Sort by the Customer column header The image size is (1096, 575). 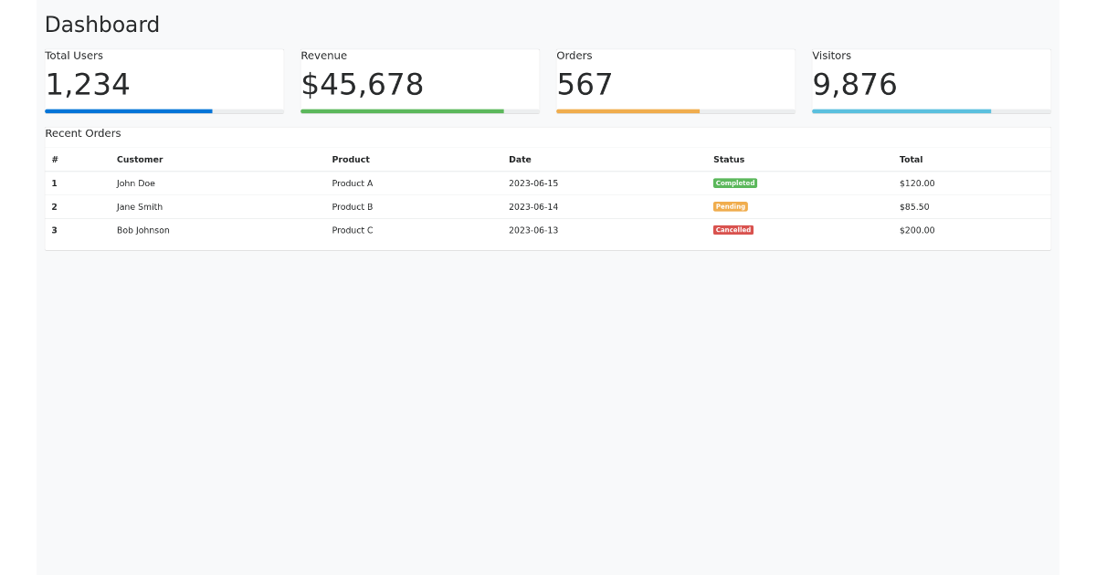click(140, 159)
